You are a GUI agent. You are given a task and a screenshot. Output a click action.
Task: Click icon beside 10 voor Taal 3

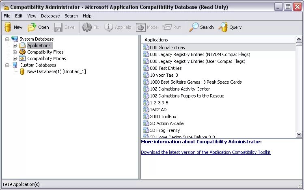tap(146, 75)
